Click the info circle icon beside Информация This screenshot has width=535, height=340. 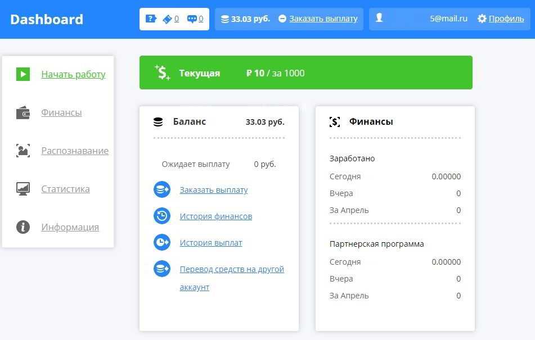23,227
